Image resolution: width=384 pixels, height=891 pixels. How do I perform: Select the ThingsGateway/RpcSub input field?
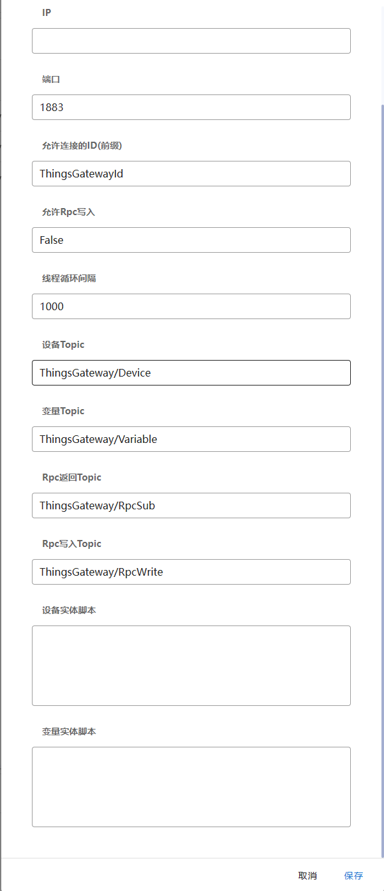191,505
